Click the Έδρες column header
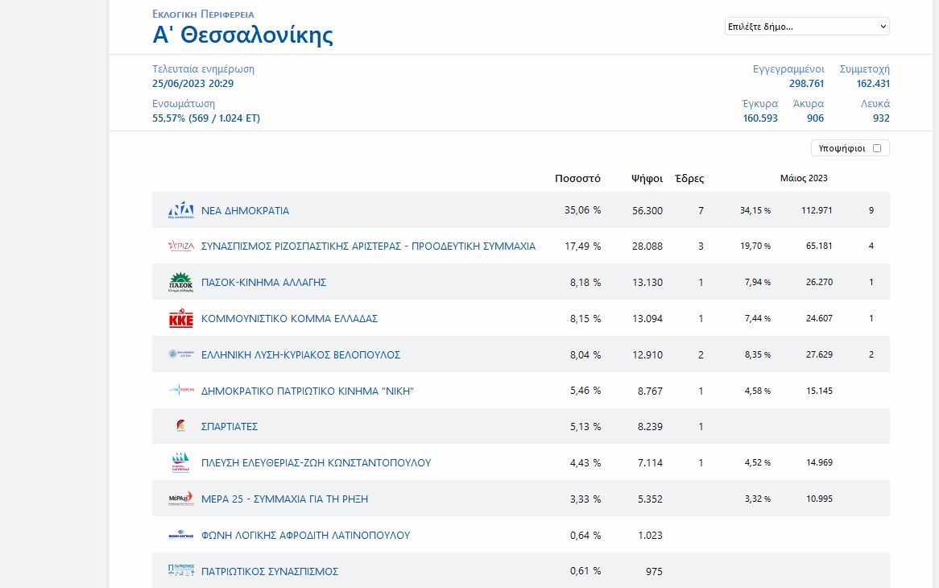 [689, 179]
